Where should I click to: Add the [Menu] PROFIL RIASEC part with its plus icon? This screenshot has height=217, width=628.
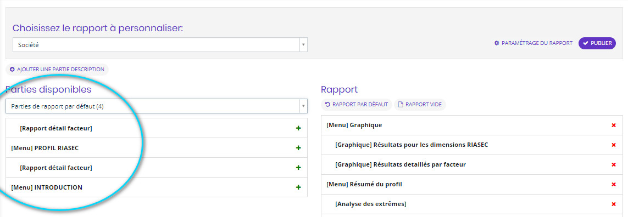tap(298, 148)
